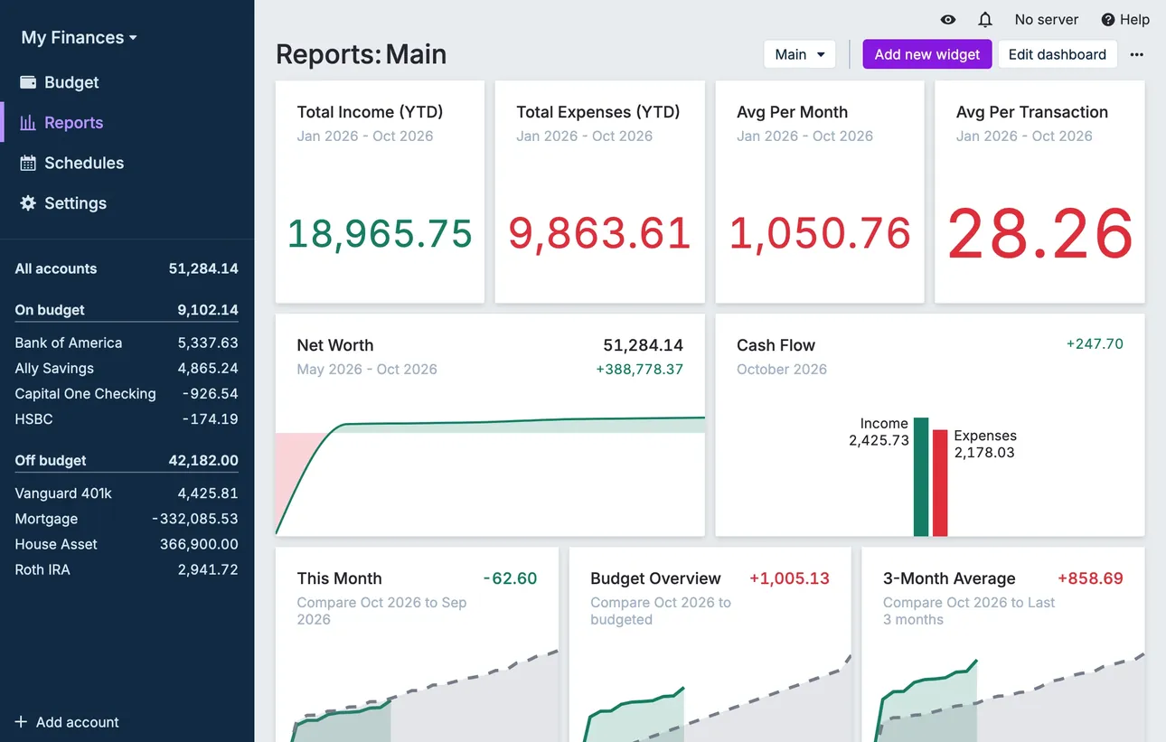Open the Avg Per Transaction widget
Screen dimensions: 1166x742
(x=1039, y=192)
